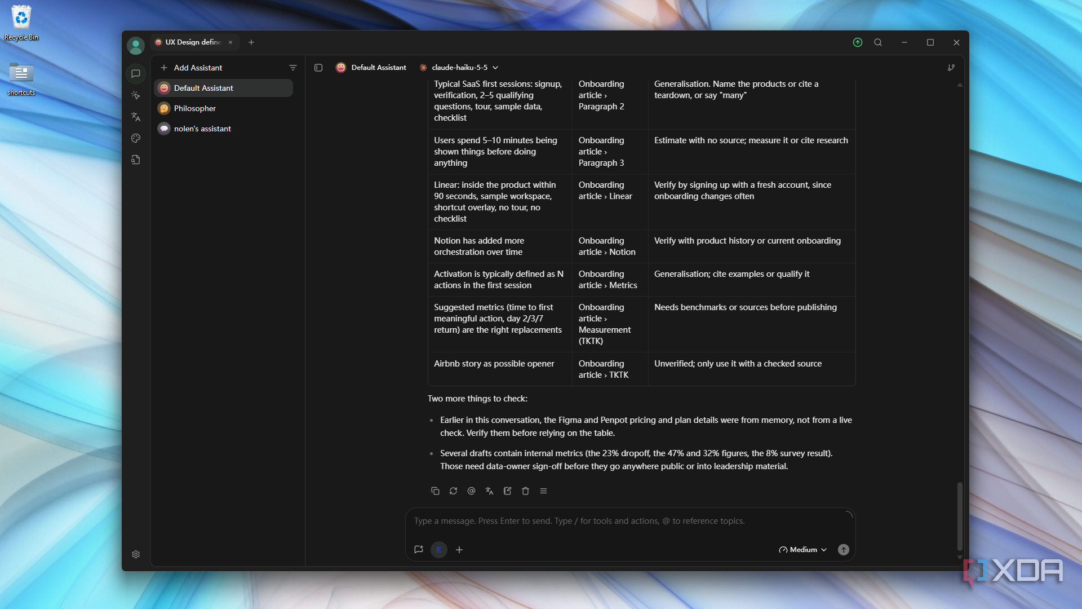
Task: Open the translation page in sidebar
Action: coord(136,117)
